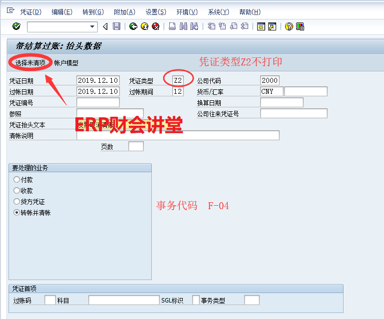The image size is (384, 319).
Task: Click the 科目 input field
Action: [123, 300]
